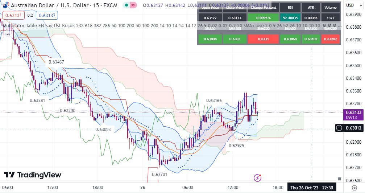Click the low price label 0.62701
This screenshot has height=193, width=365.
coord(159,174)
